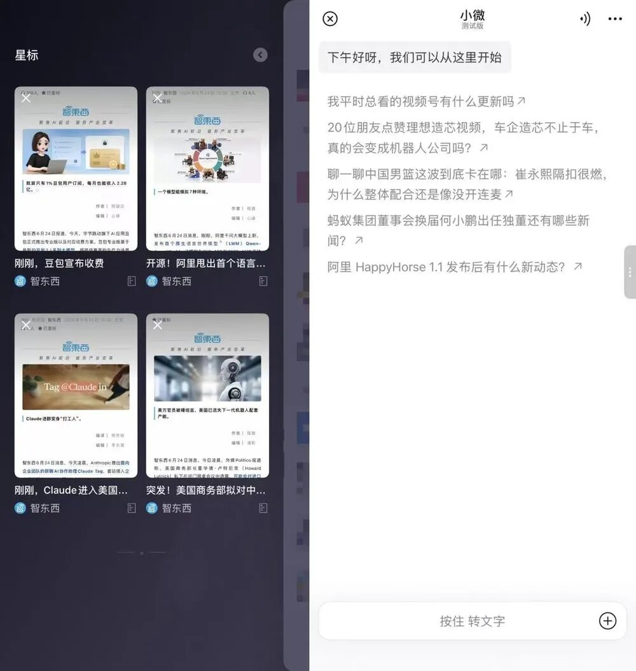Collapse the 星标 panel with back arrow

(x=260, y=55)
